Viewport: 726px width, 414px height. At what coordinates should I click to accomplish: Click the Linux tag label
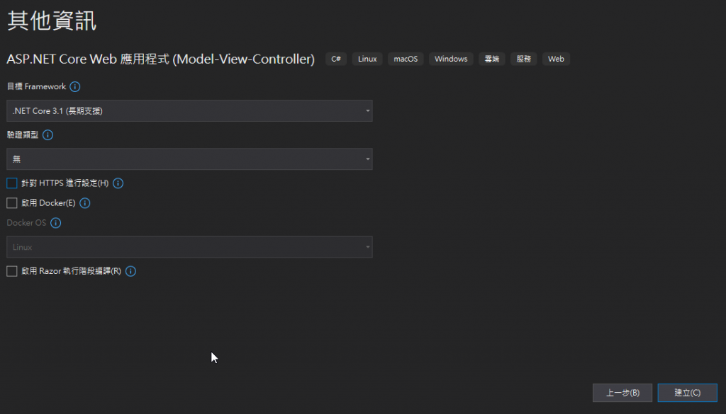click(367, 59)
